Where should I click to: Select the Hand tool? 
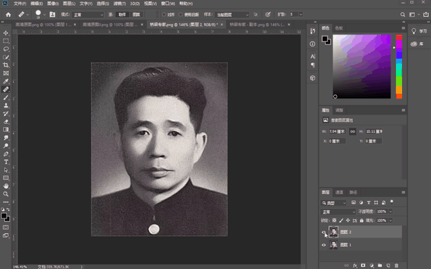(x=6, y=186)
